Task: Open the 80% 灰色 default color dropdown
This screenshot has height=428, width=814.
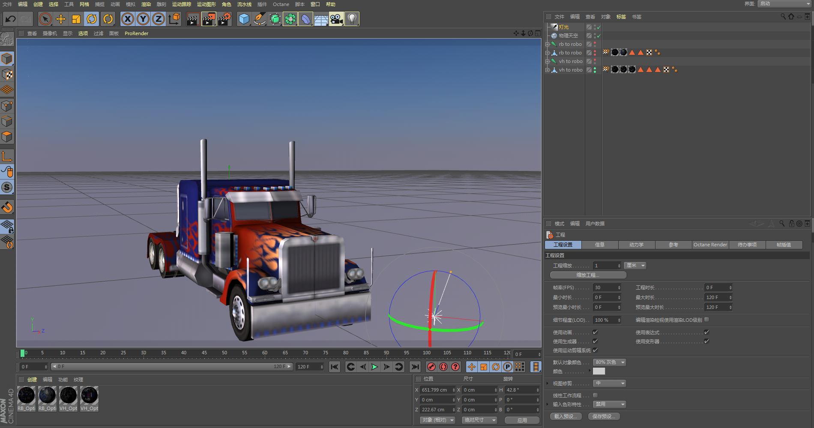Action: (609, 362)
